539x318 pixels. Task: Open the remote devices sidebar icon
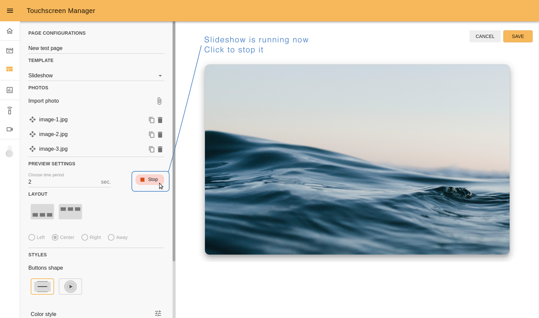pyautogui.click(x=10, y=110)
